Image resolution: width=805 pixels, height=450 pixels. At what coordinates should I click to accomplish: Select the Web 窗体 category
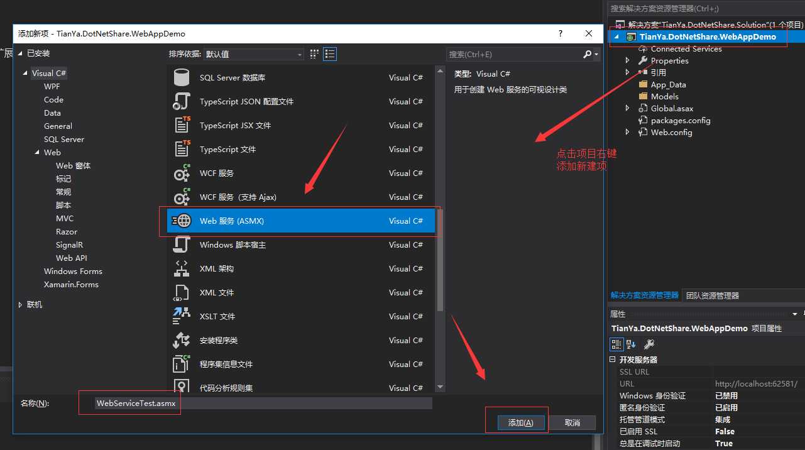[x=73, y=165]
